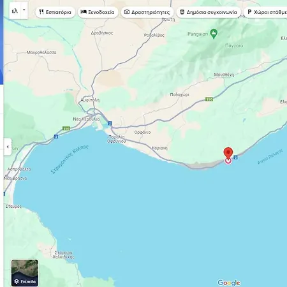287x287 pixels.
Task: Click the Σταυρός town label
Action: (x=13, y=207)
